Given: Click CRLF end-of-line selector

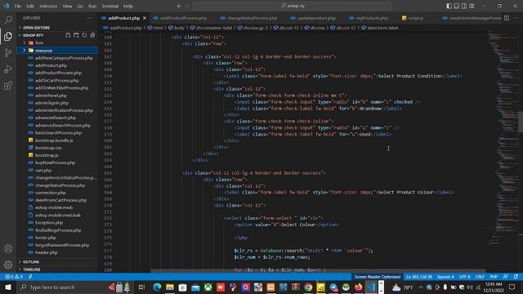Looking at the screenshot, I should pos(480,277).
